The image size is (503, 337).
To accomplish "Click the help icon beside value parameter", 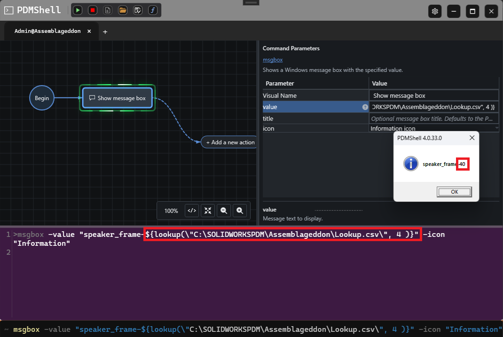I will pos(365,107).
